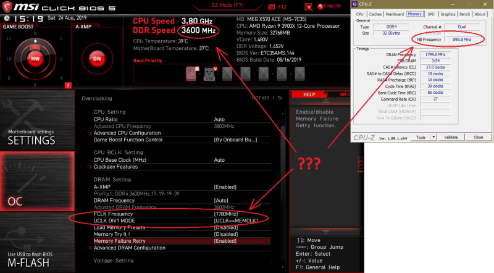
Task: Click the CPU-Z window title icon
Action: [x=355, y=4]
